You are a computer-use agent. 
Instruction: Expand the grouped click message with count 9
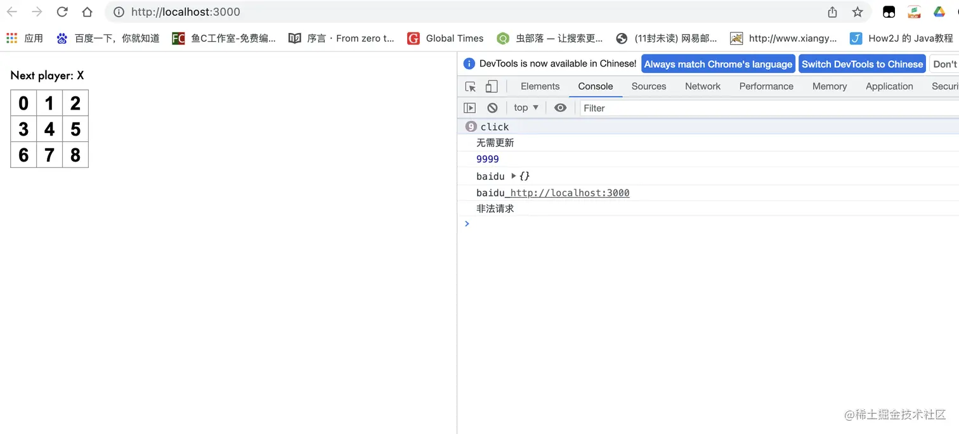470,127
